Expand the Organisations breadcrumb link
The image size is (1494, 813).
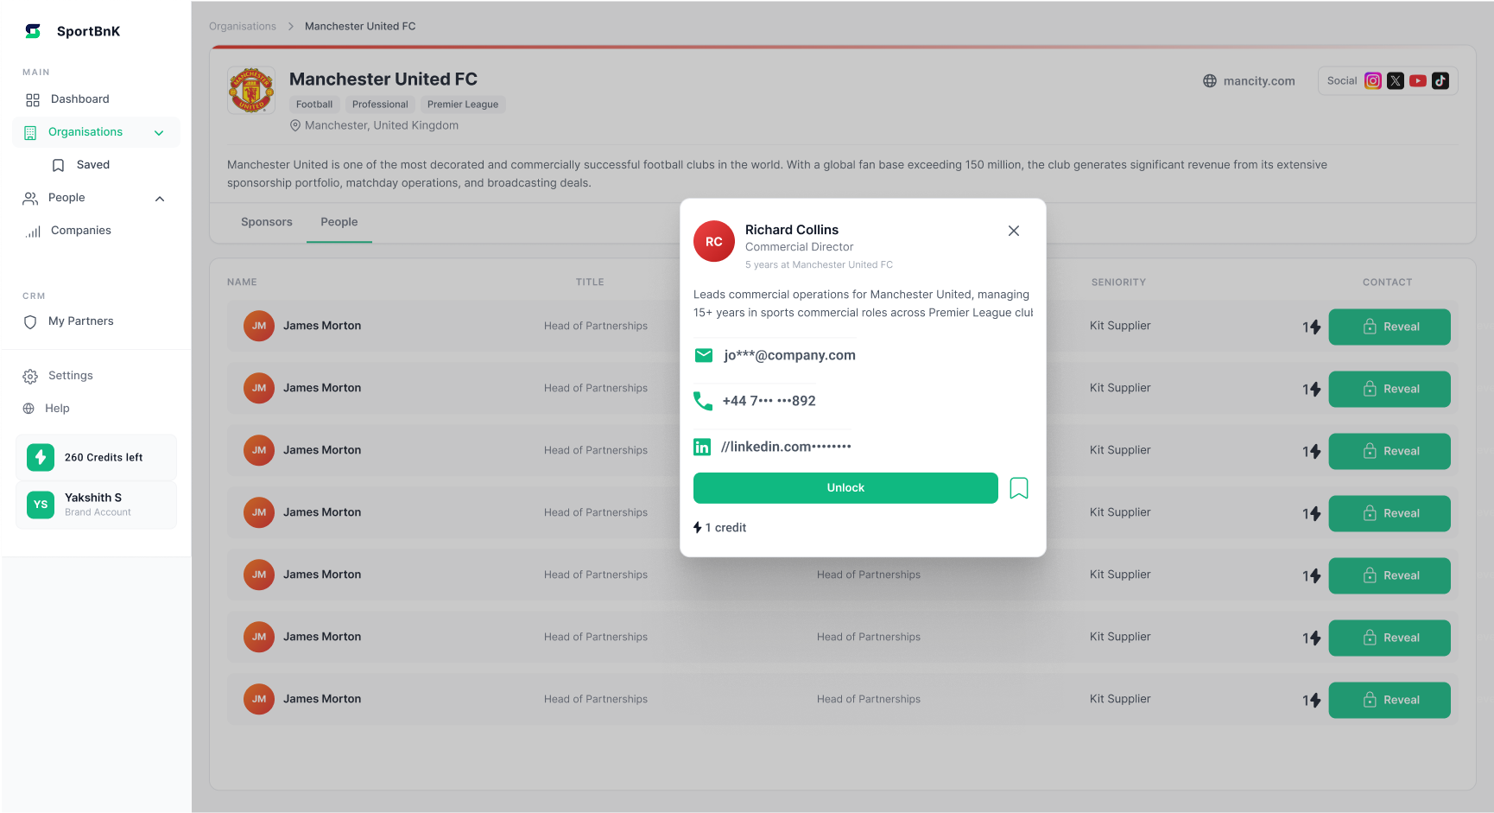pyautogui.click(x=242, y=26)
